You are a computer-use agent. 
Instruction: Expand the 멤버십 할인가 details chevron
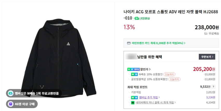tap(150, 69)
